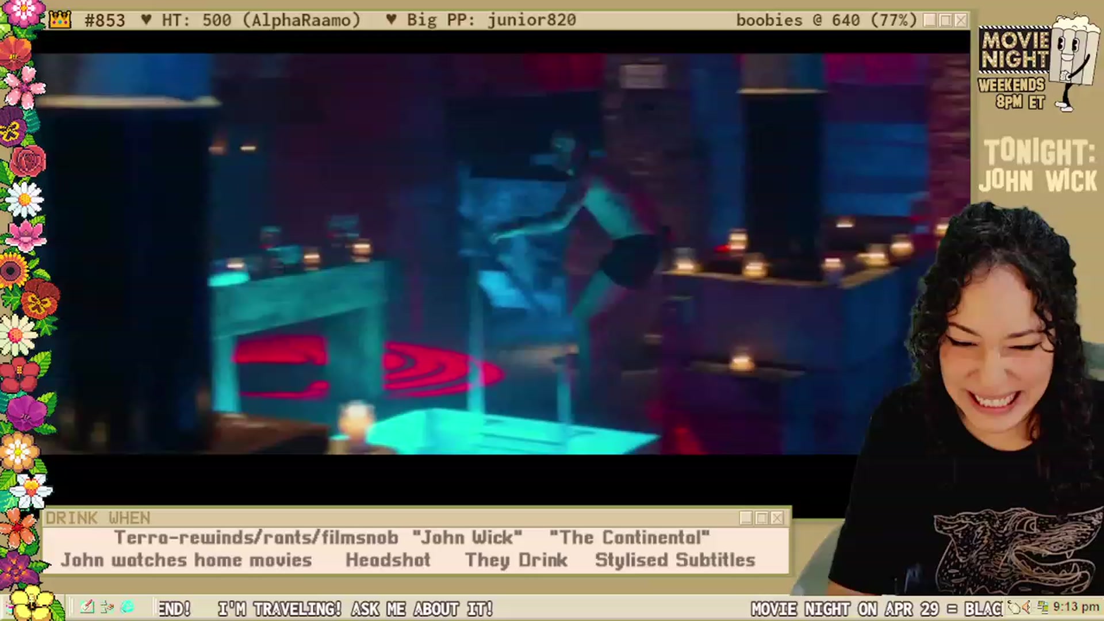Click the messenger quick-launch icon in taskbar
Screen dimensions: 1104x621
coord(107,607)
